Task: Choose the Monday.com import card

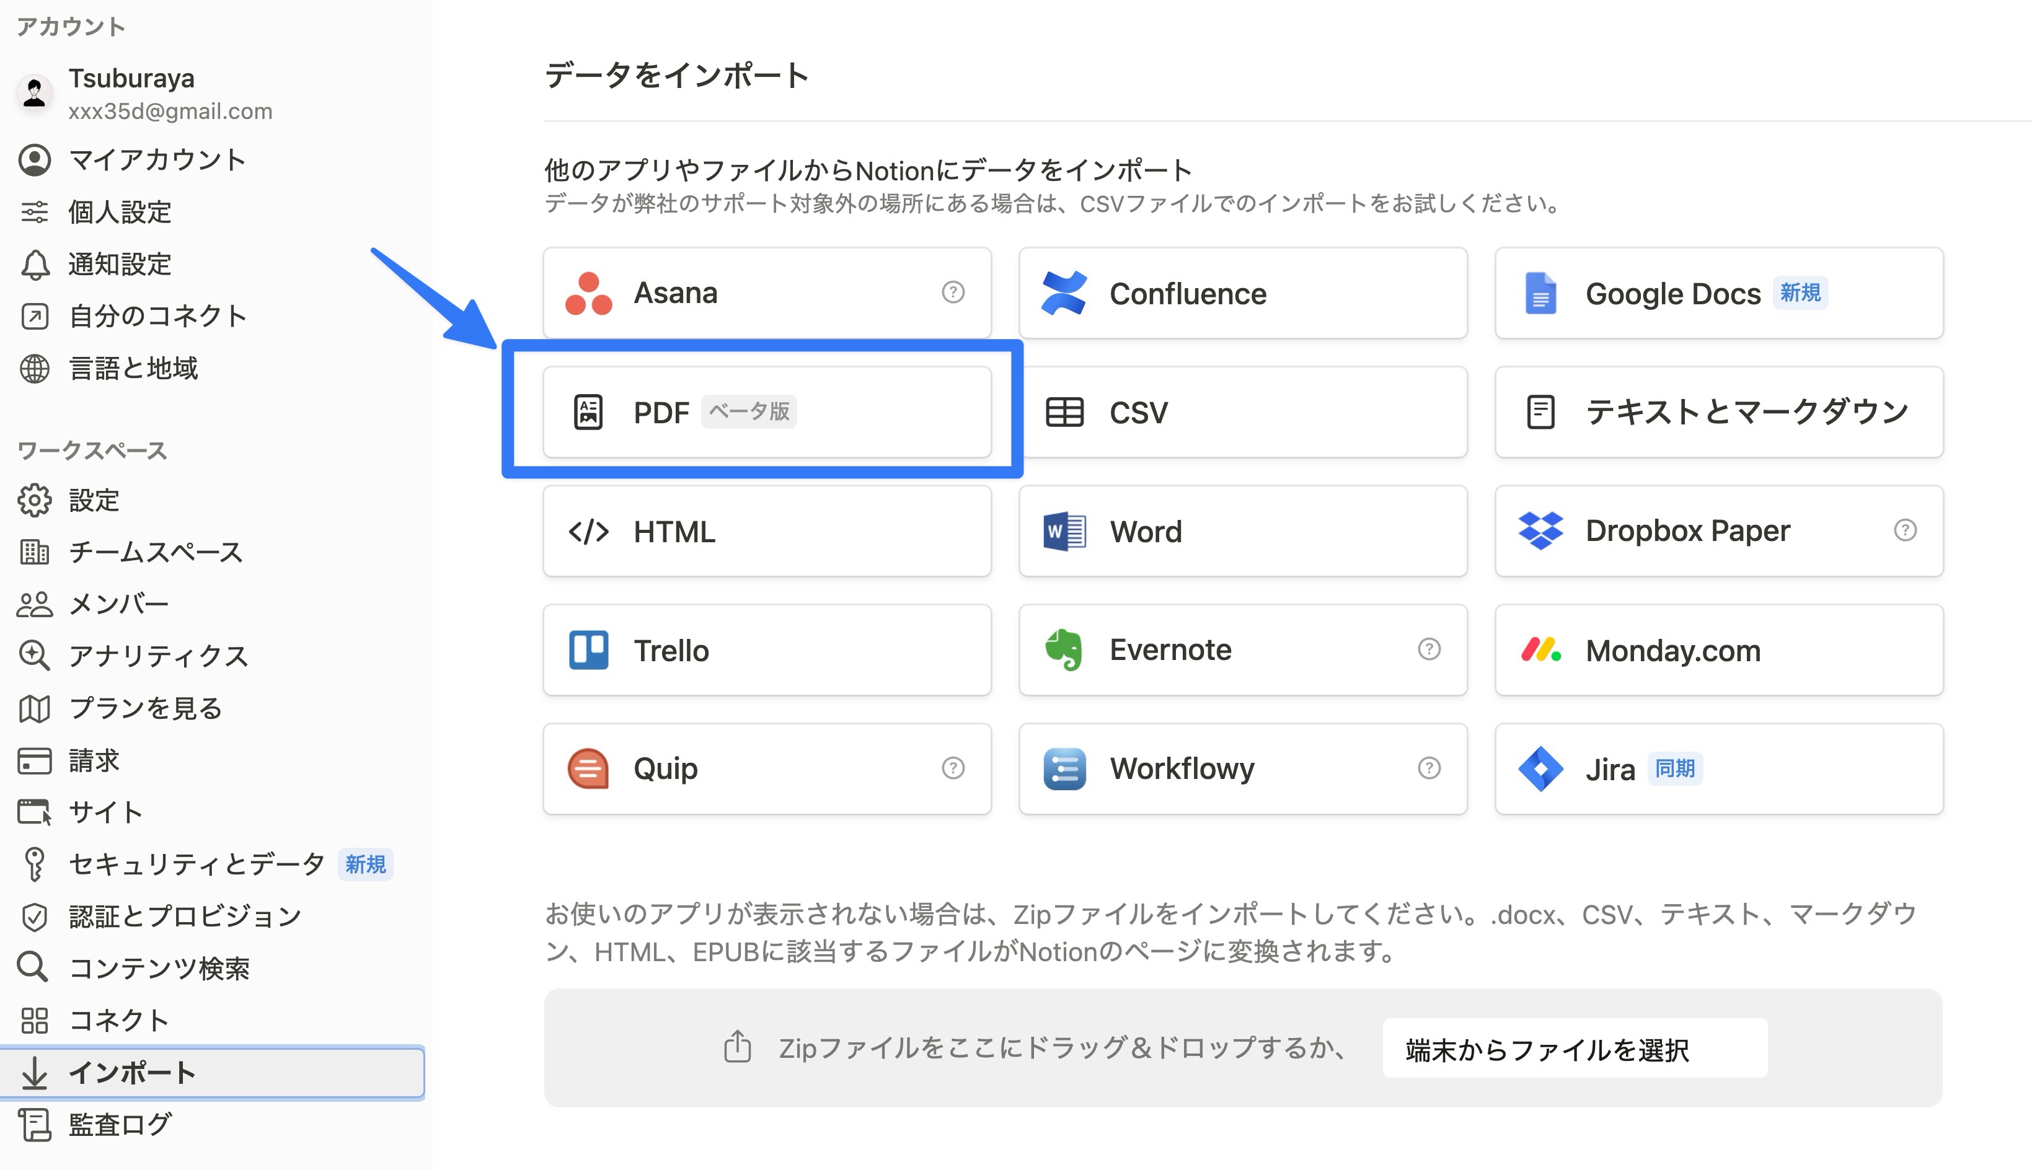Action: tap(1718, 650)
